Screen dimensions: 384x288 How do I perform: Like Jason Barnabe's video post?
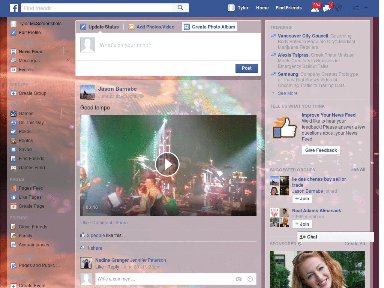coord(84,223)
